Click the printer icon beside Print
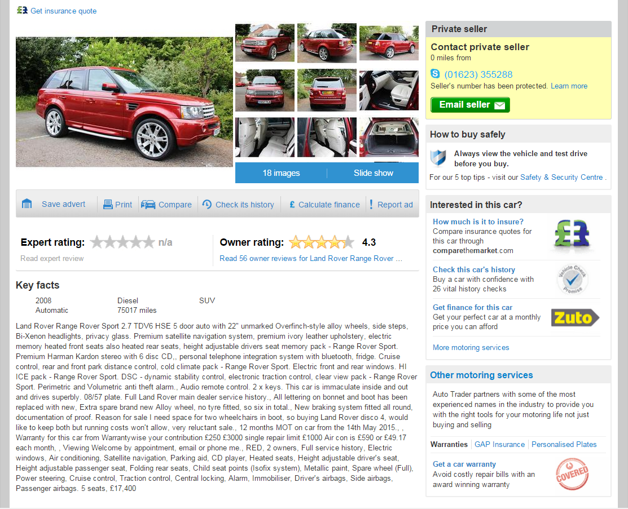Viewport: 628px width, 509px height. tap(108, 205)
